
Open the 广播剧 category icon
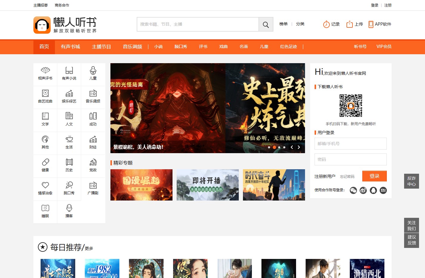[93, 185]
